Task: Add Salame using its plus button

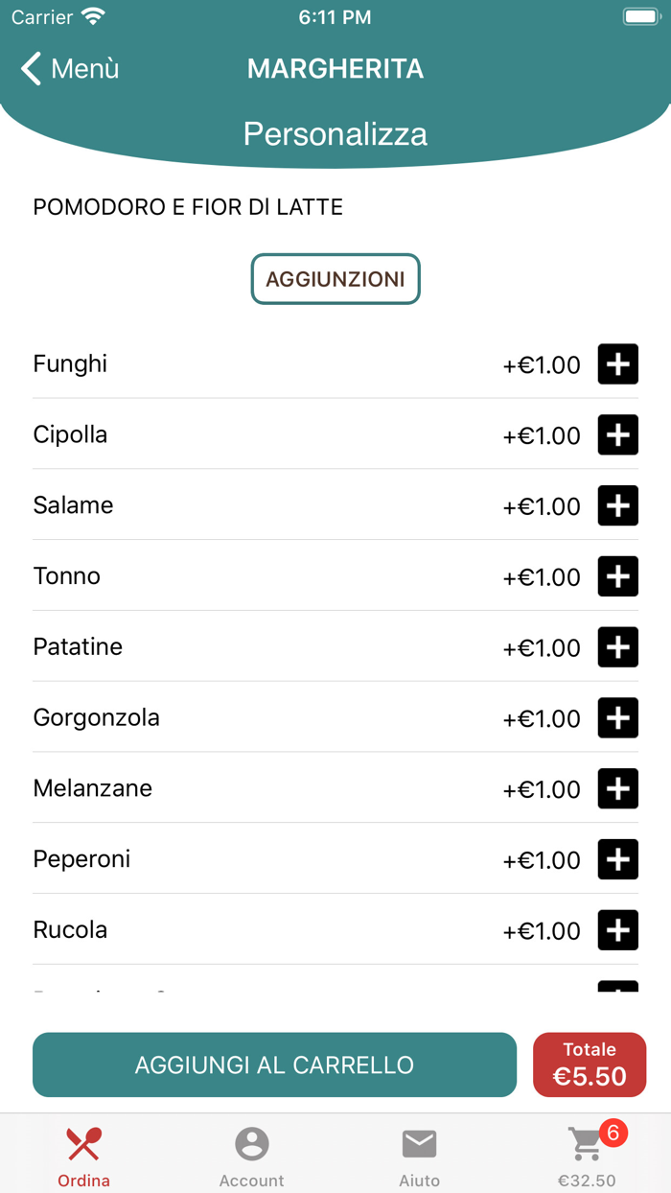Action: click(618, 505)
